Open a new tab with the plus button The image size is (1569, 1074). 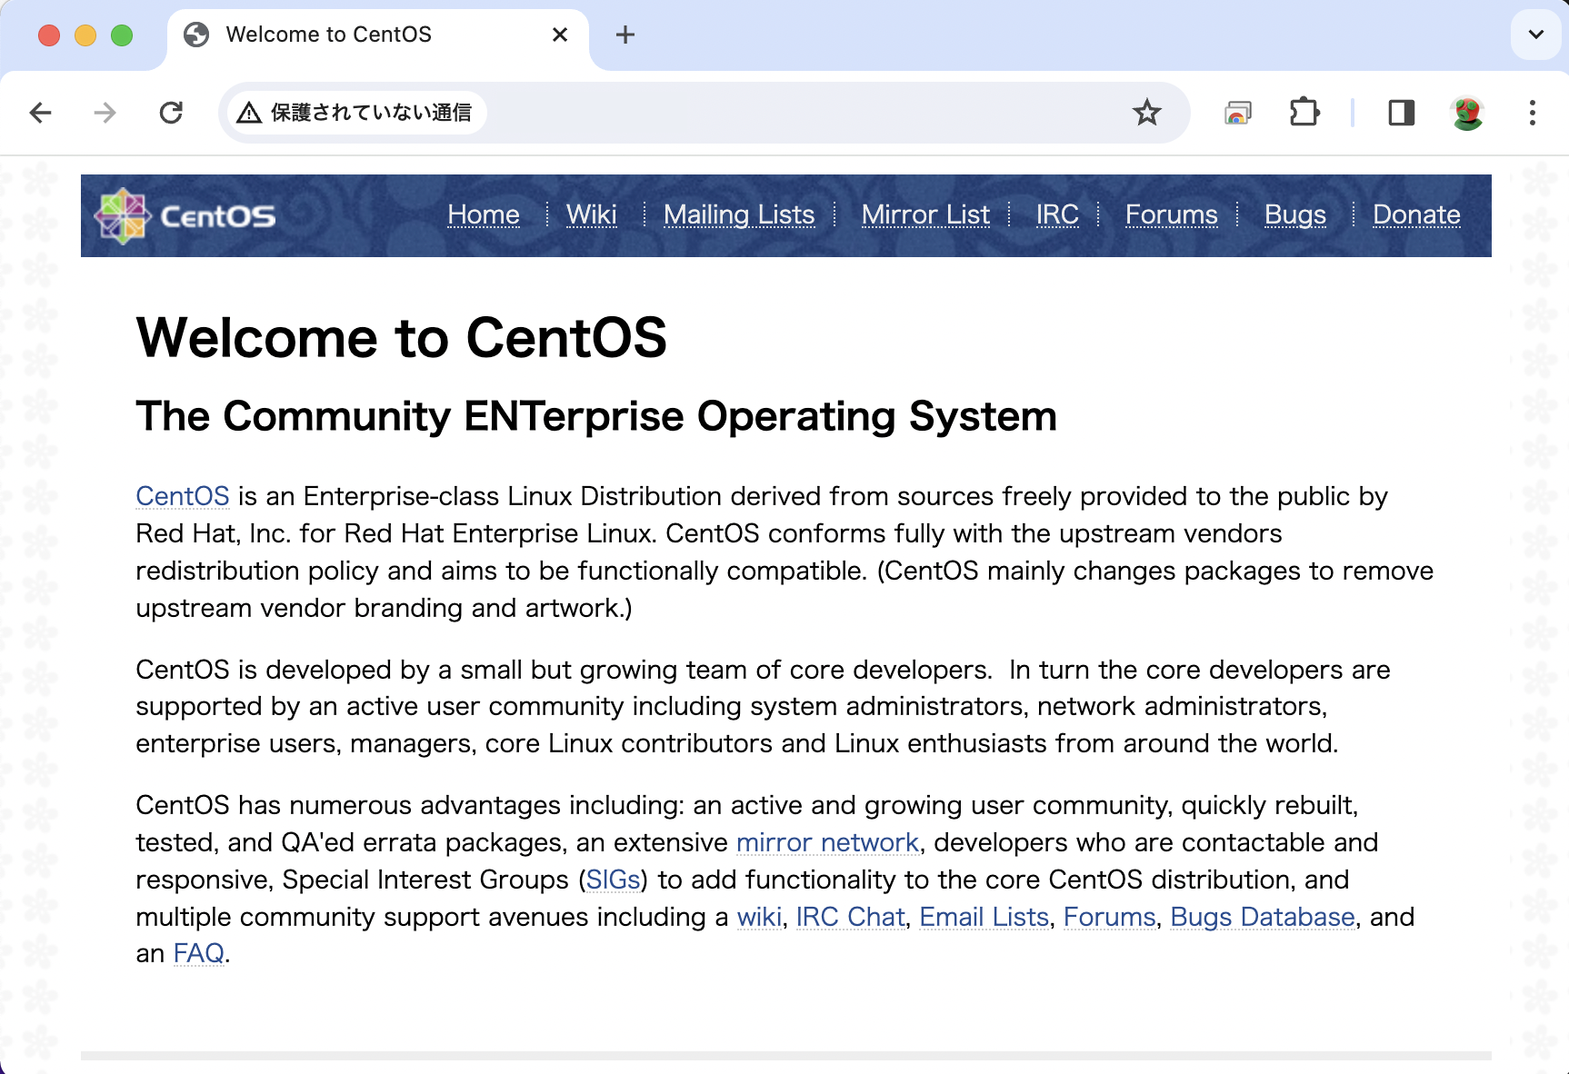coord(625,35)
